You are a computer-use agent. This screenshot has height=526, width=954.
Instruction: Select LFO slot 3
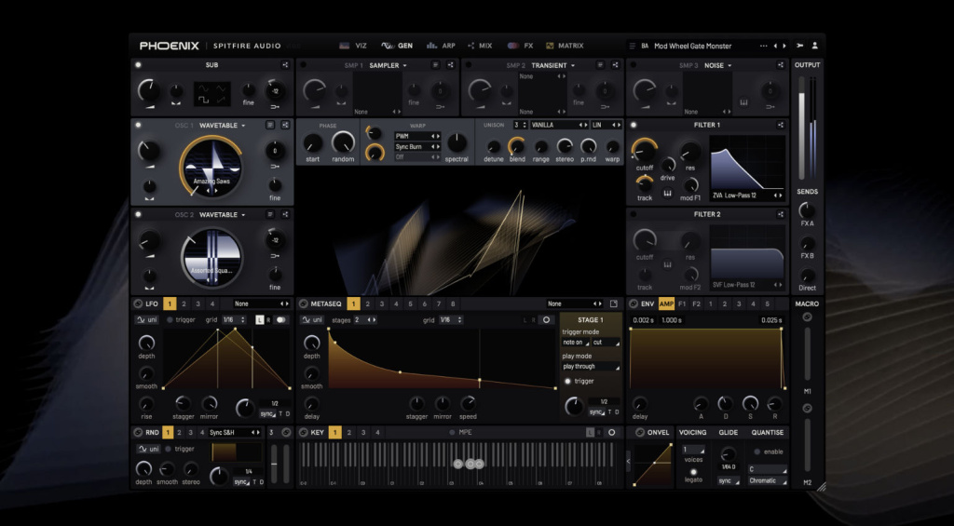pos(198,304)
